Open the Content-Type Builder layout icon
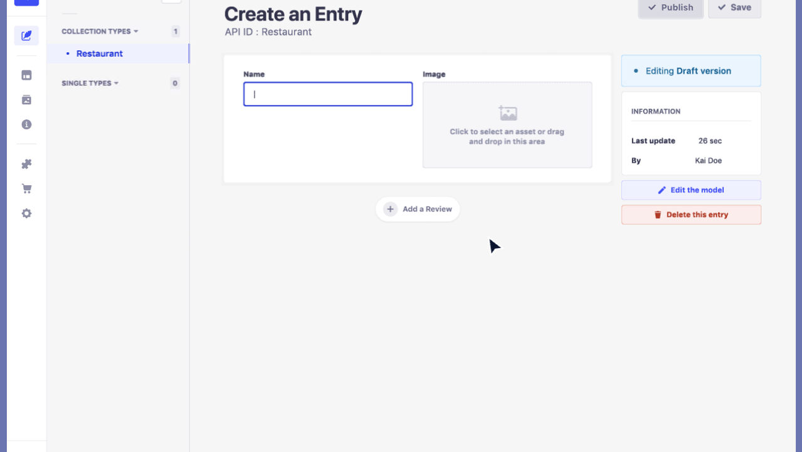Image resolution: width=802 pixels, height=452 pixels. click(26, 75)
